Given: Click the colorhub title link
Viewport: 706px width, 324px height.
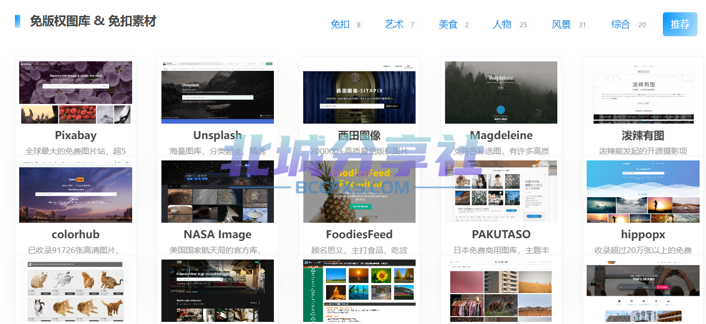Looking at the screenshot, I should (x=76, y=234).
